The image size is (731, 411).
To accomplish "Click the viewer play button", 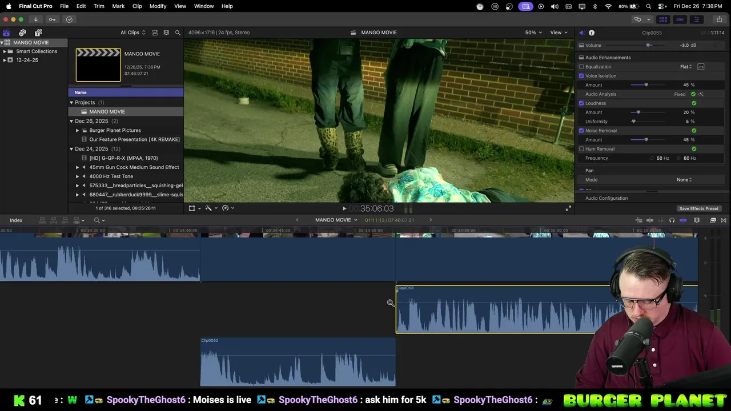I will pyautogui.click(x=344, y=208).
